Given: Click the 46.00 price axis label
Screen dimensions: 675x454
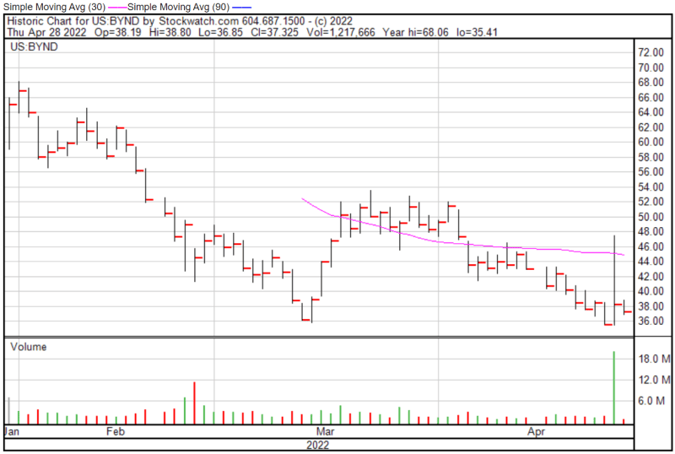Looking at the screenshot, I should (651, 246).
